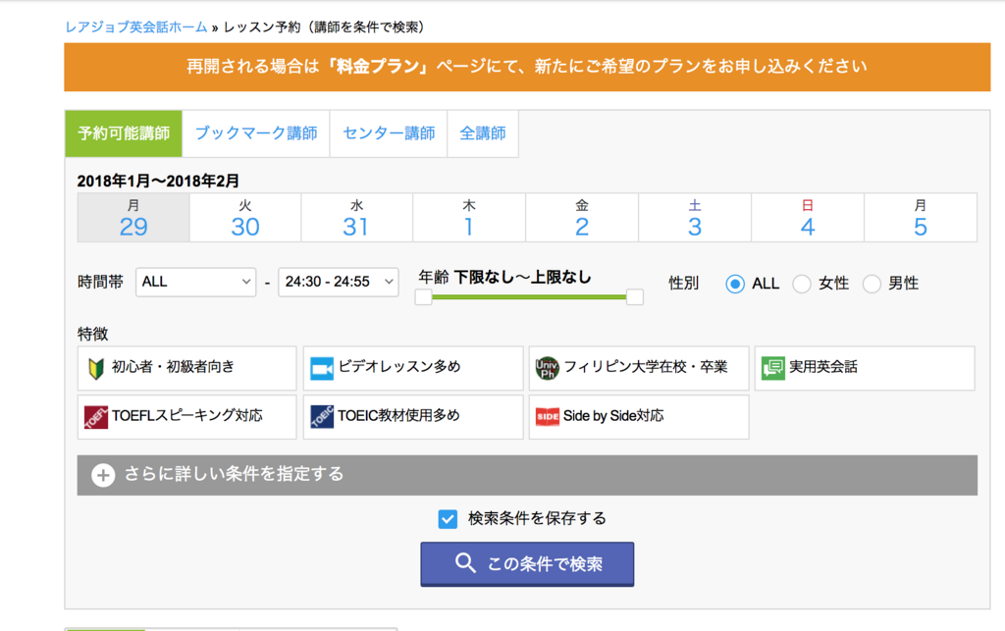This screenshot has height=631, width=1005.
Task: Click the plus circle icon for detailed conditions
Action: [103, 475]
